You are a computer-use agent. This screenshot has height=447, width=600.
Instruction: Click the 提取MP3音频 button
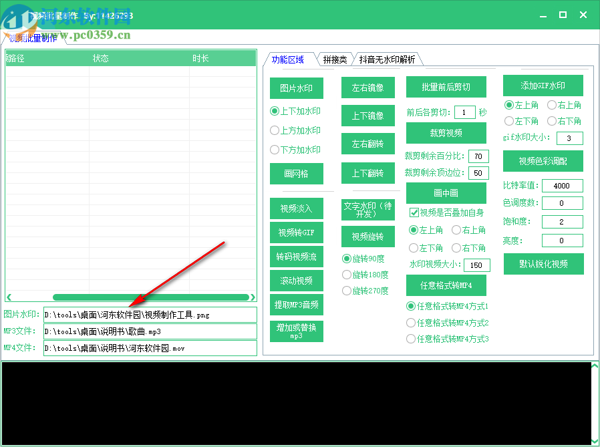coord(296,305)
